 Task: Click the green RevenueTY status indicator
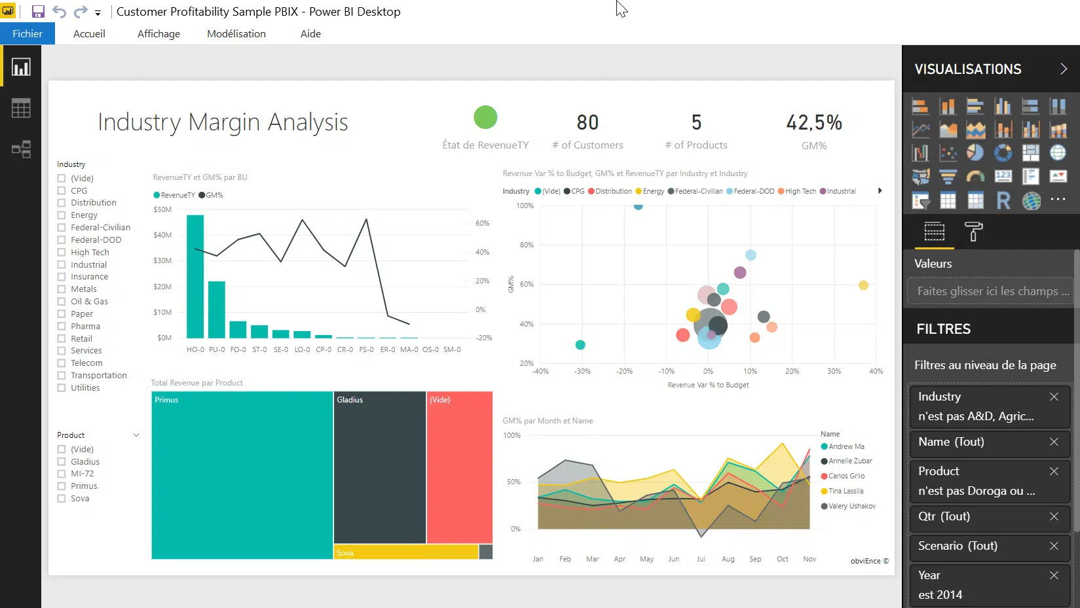[485, 117]
